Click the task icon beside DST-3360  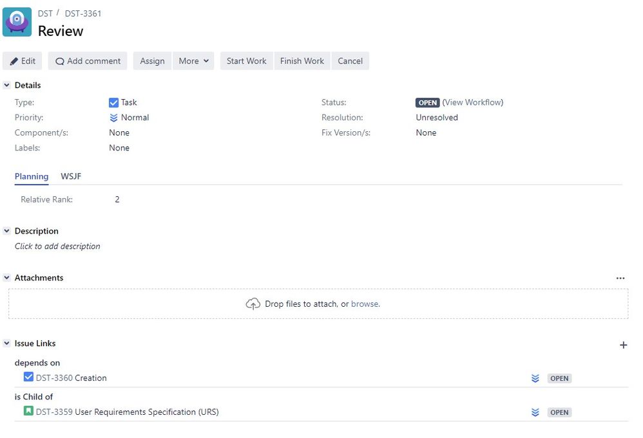[28, 377]
